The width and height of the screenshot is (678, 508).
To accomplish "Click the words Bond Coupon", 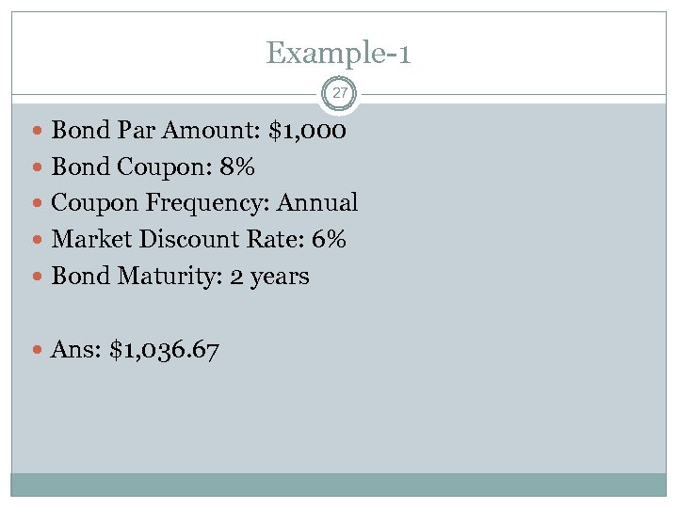I will click(118, 167).
